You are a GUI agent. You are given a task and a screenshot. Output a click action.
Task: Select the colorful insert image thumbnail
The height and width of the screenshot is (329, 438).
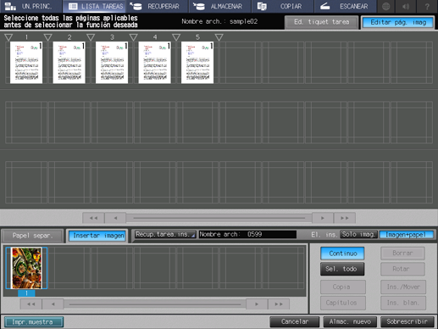26,268
